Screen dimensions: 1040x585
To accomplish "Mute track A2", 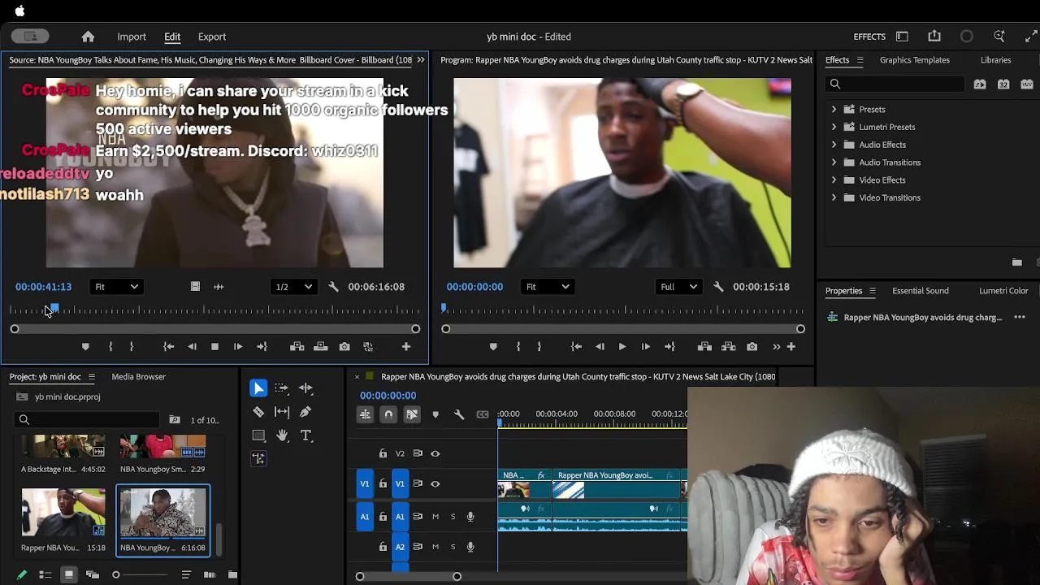I will [435, 547].
